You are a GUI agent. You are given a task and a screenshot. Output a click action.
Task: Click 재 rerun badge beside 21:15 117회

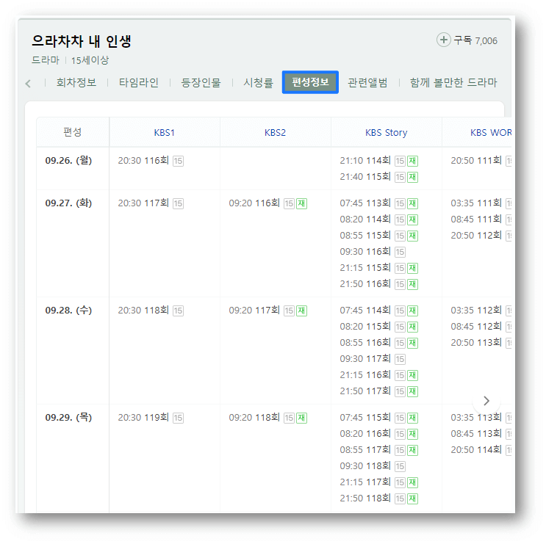point(413,483)
